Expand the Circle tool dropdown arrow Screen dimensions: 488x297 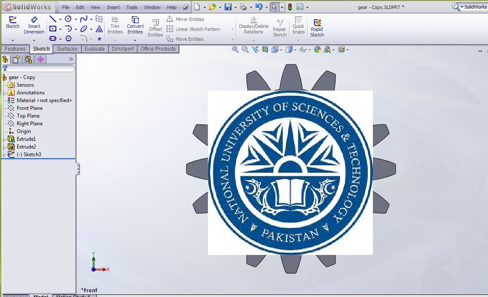point(76,19)
